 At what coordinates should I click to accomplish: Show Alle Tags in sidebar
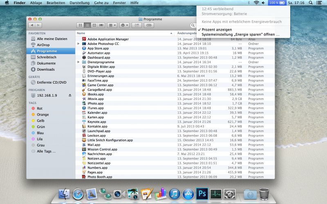click(51, 151)
